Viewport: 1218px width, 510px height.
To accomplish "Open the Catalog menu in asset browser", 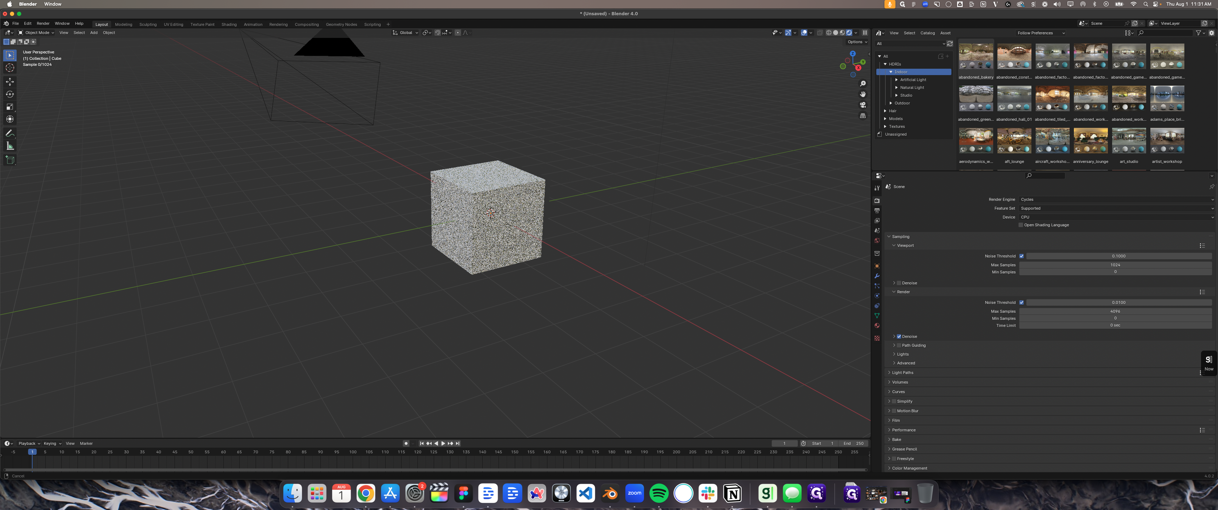I will pyautogui.click(x=927, y=33).
